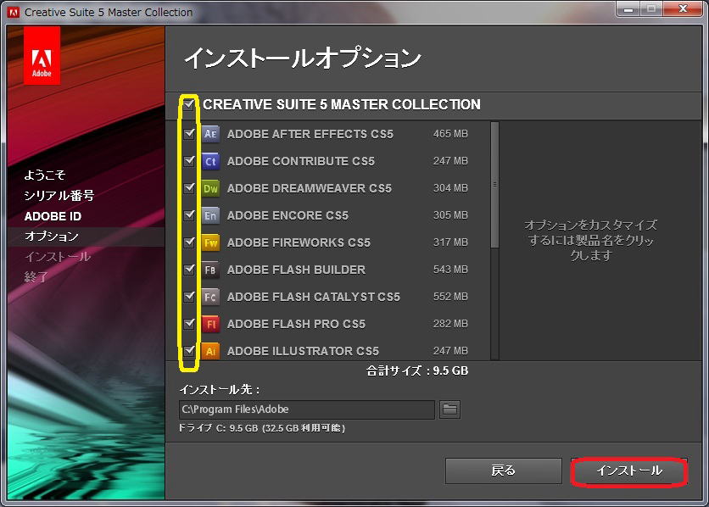The width and height of the screenshot is (709, 507).
Task: Click the Encore CS5 product icon
Action: tap(210, 215)
